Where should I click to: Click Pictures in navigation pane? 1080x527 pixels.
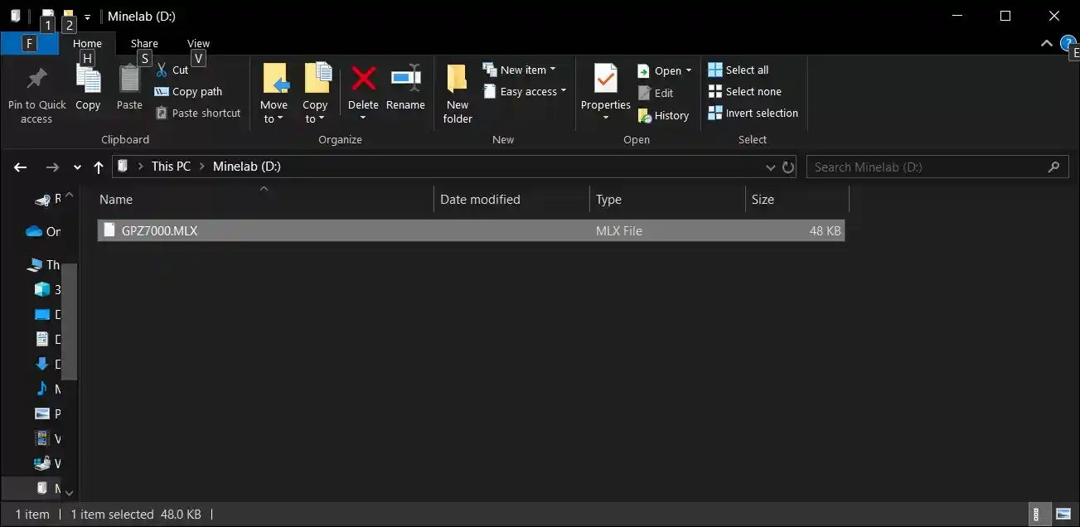(46, 413)
